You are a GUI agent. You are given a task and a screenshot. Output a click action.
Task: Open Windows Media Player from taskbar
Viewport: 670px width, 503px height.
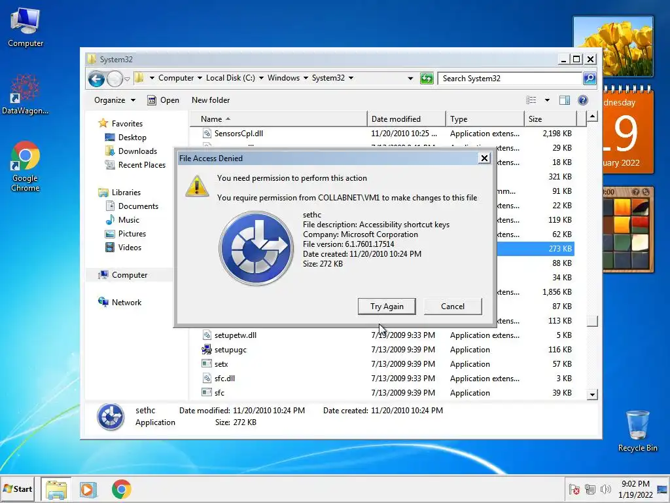pyautogui.click(x=88, y=489)
